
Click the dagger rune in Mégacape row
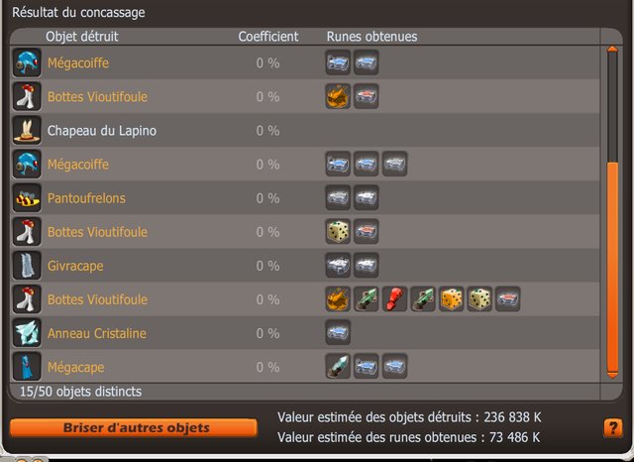(338, 367)
